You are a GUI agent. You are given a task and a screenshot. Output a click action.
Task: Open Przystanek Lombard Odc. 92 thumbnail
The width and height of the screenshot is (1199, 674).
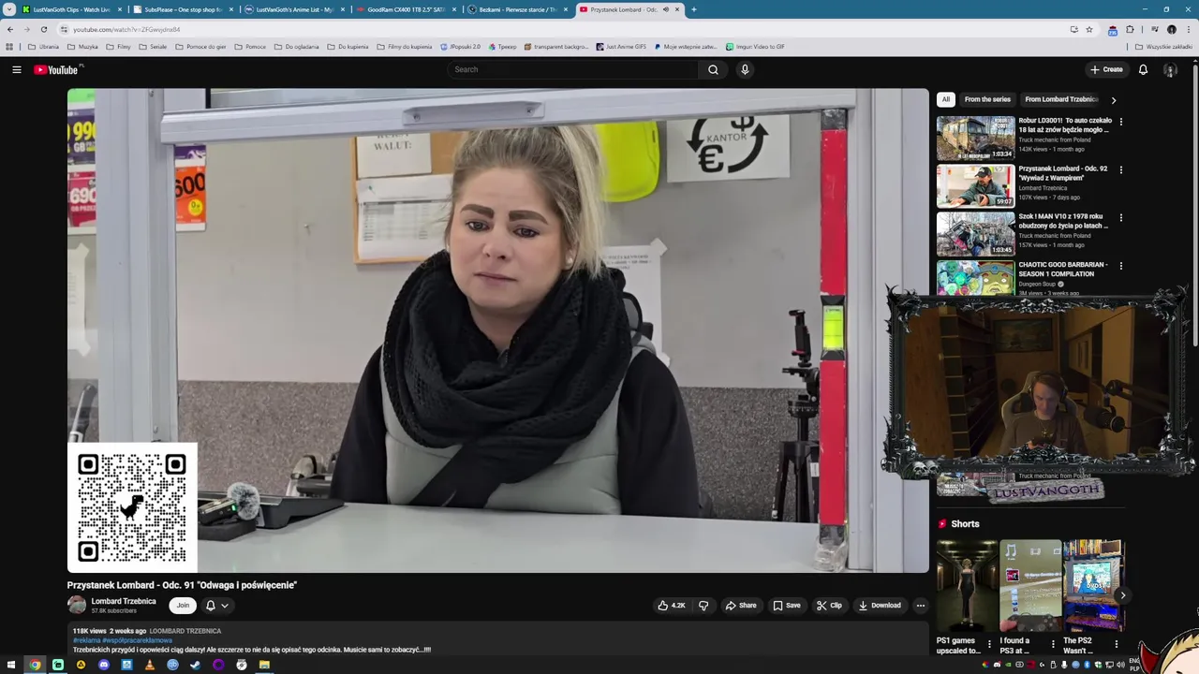tap(975, 186)
